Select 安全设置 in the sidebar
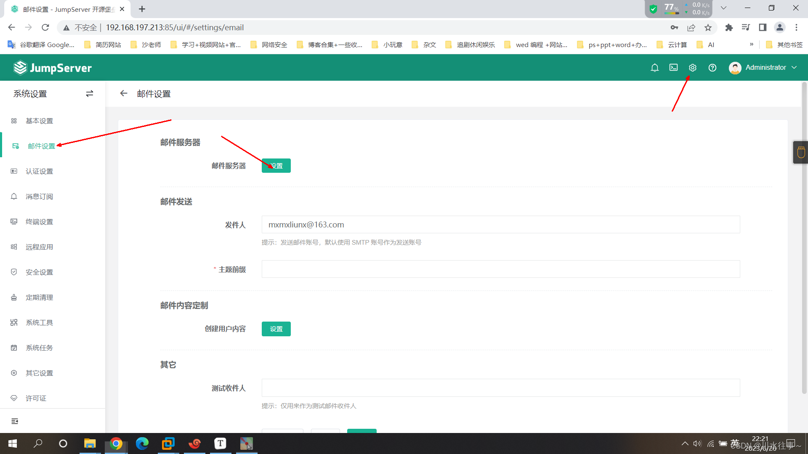The height and width of the screenshot is (454, 808). (x=39, y=272)
